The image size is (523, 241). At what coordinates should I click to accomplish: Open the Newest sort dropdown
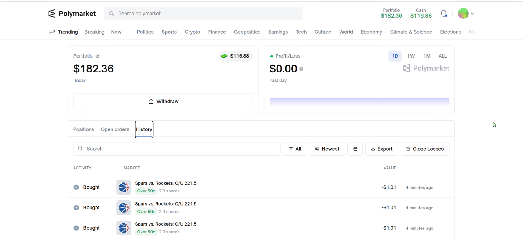click(x=327, y=149)
